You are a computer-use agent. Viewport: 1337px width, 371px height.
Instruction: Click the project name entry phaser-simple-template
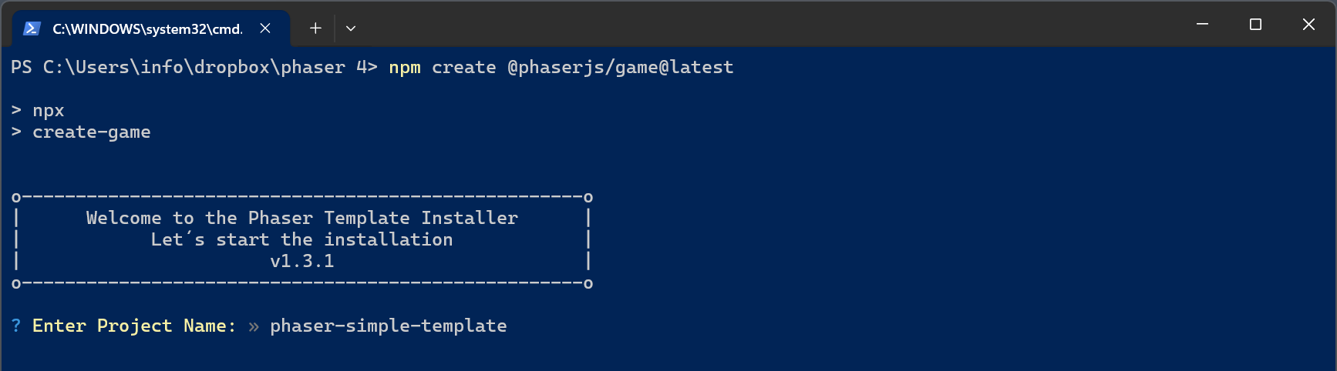[388, 326]
